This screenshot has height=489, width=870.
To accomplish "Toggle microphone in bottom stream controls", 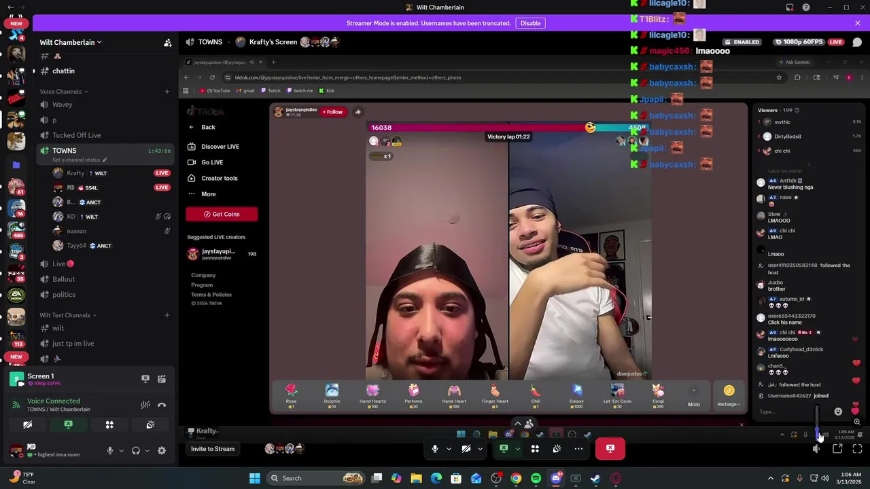I will click(x=435, y=448).
